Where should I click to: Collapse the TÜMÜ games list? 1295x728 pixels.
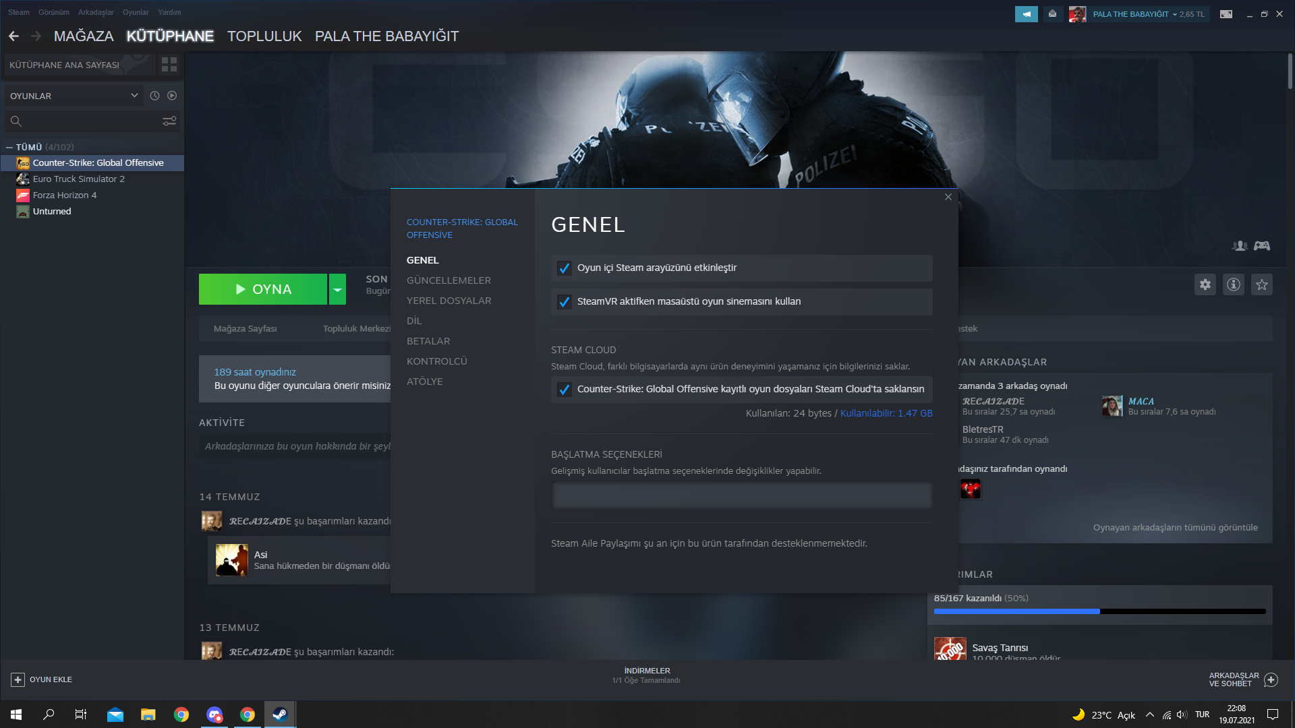coord(9,147)
